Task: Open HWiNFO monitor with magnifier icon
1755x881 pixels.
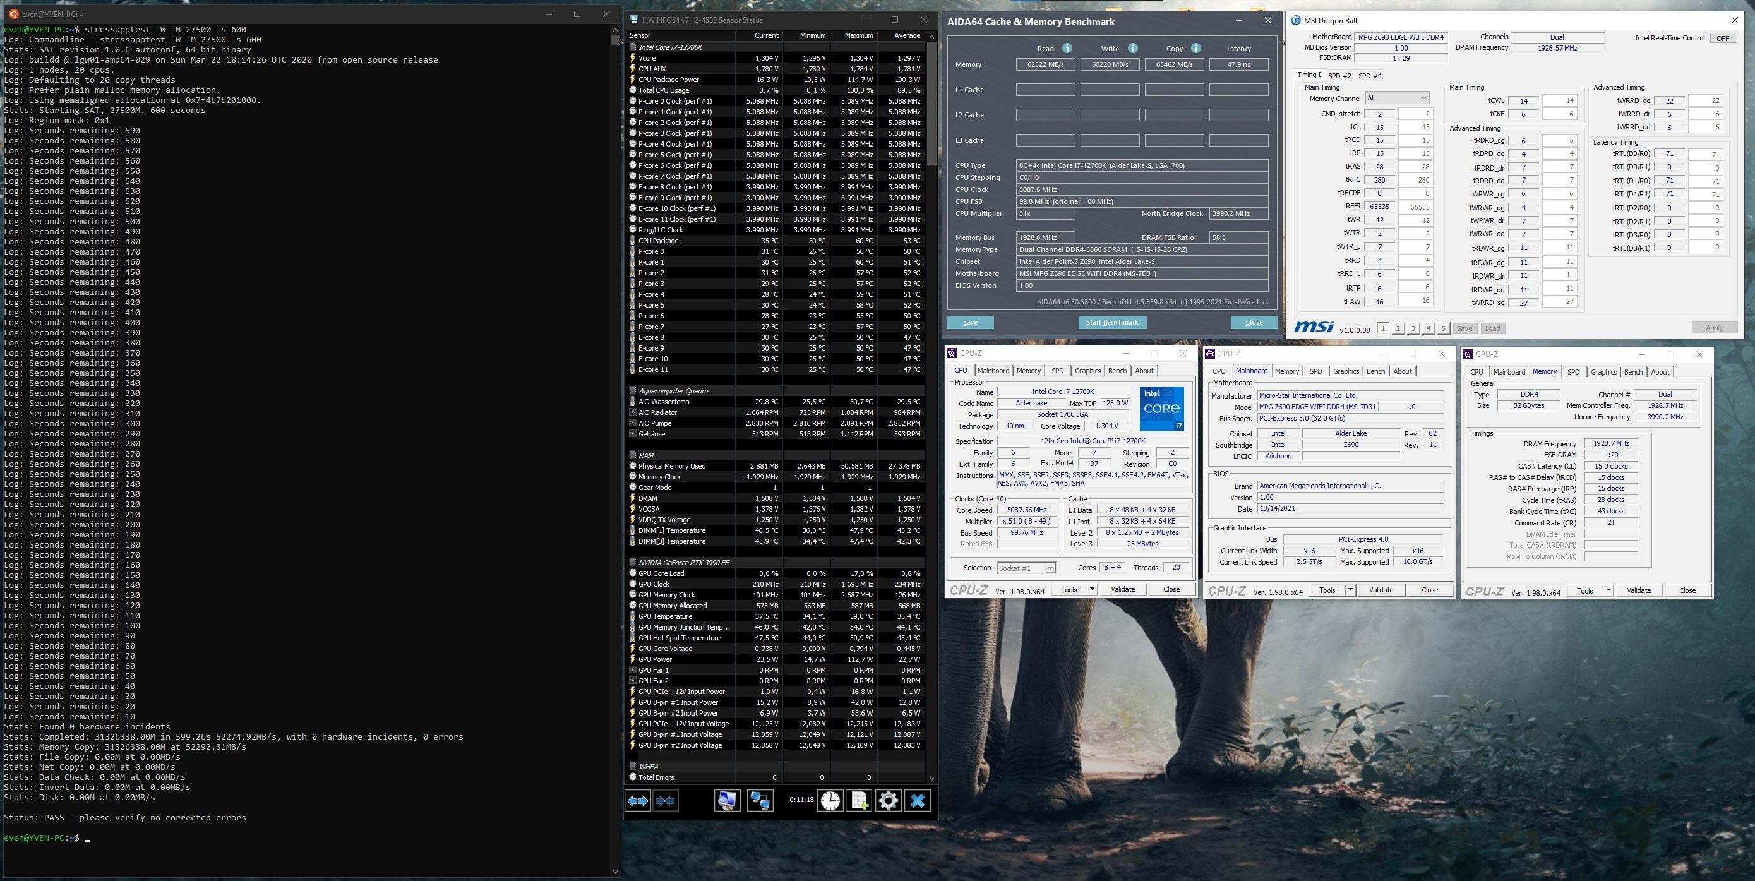Action: click(727, 801)
